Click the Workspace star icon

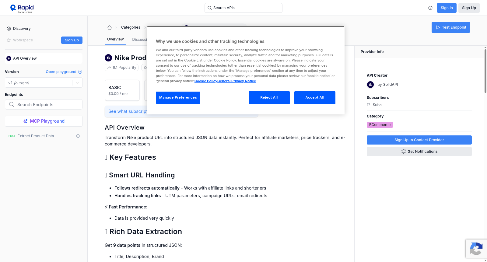(9, 40)
